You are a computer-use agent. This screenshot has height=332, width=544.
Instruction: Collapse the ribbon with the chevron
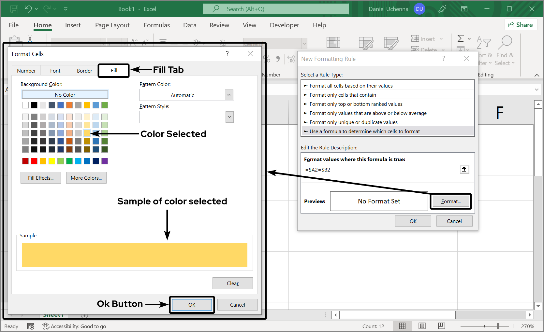click(x=537, y=75)
